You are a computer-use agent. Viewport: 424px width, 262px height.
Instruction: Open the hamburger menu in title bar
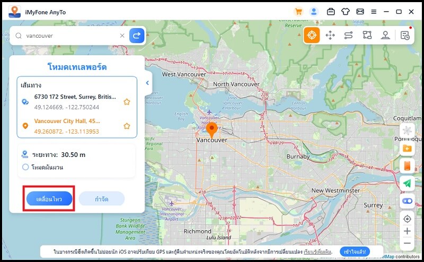(374, 12)
